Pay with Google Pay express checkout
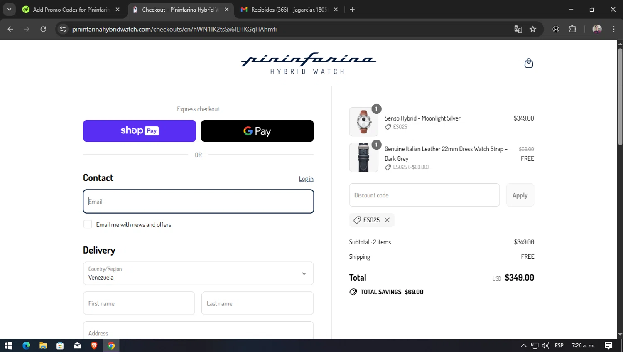 [x=257, y=131]
